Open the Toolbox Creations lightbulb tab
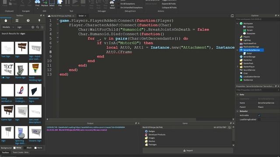 click(39, 20)
